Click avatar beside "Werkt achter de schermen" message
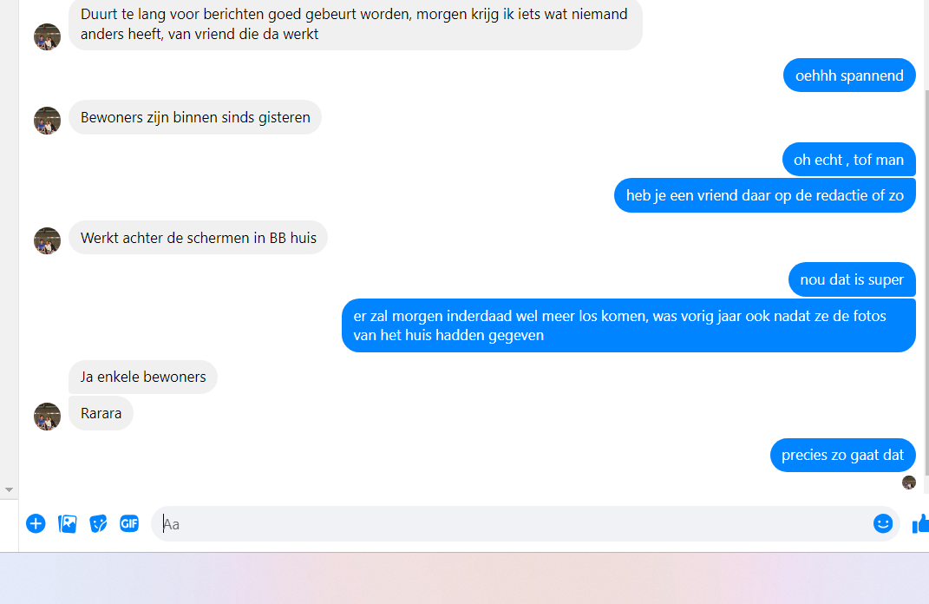This screenshot has width=929, height=604. tap(48, 241)
